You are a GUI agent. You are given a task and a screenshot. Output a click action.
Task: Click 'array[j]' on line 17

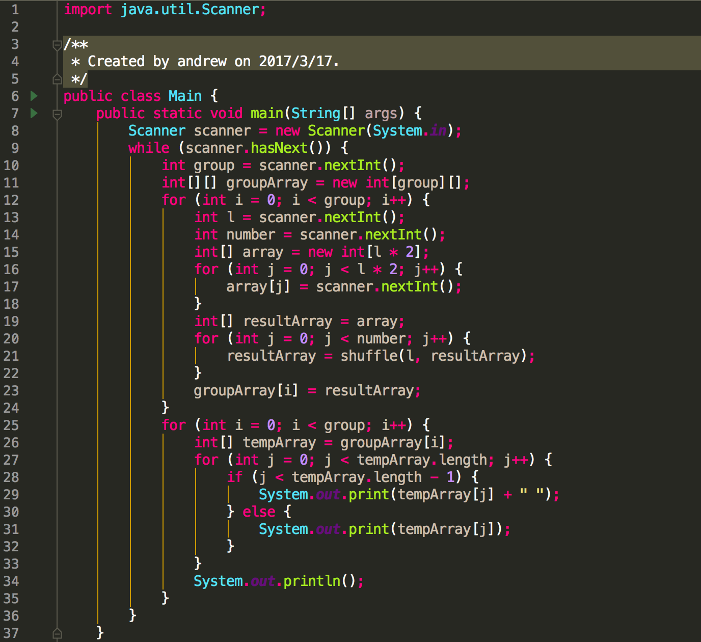pyautogui.click(x=258, y=287)
